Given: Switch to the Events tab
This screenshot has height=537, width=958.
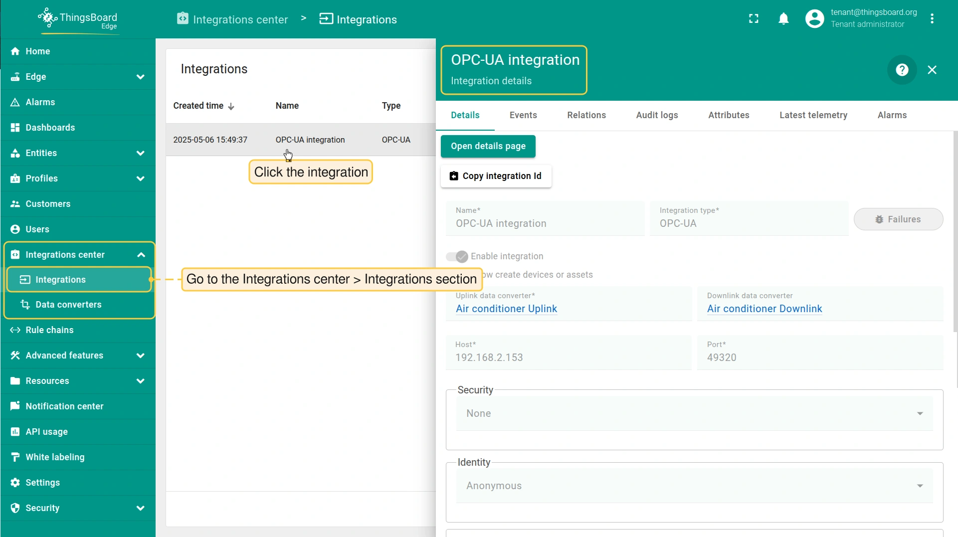Looking at the screenshot, I should 523,115.
